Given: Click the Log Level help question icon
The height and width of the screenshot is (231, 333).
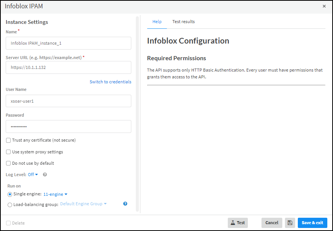Looking at the screenshot, I should [45, 175].
